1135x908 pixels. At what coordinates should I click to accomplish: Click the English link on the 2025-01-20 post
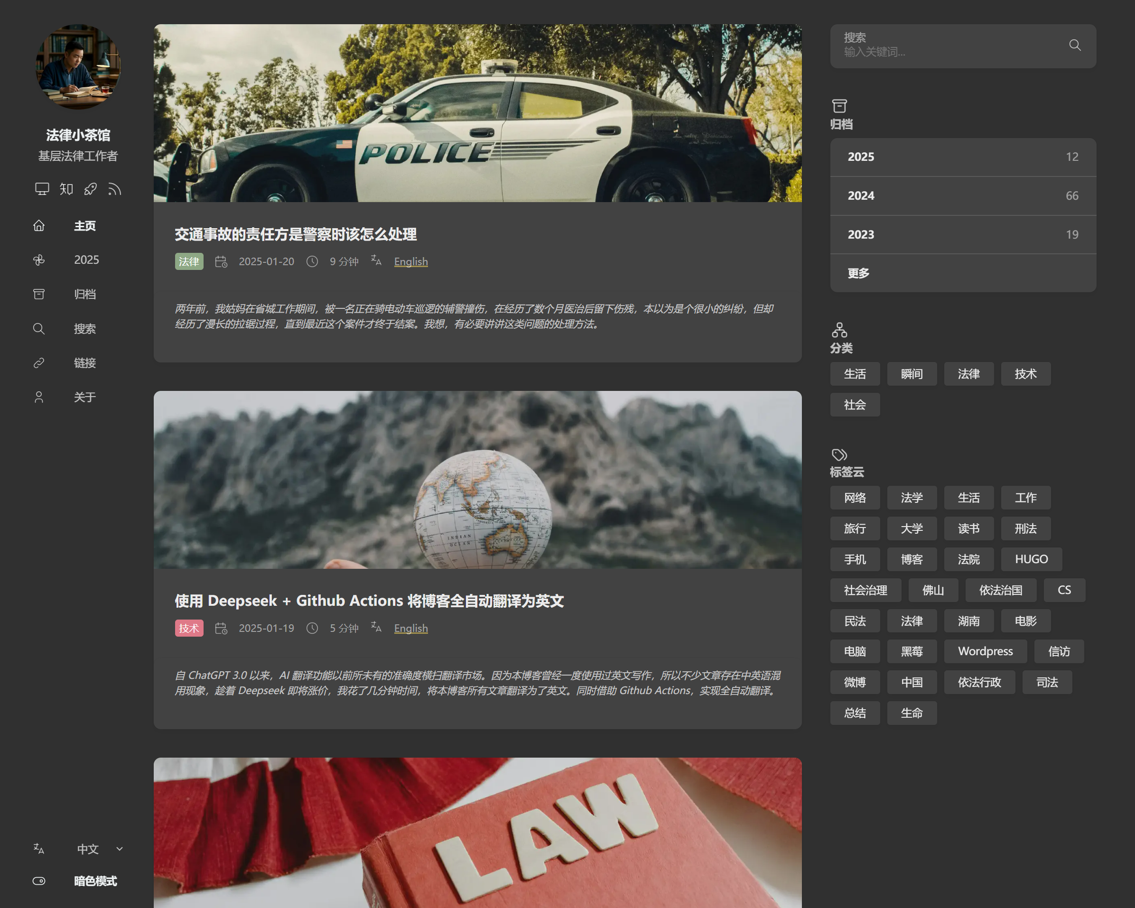(x=410, y=261)
